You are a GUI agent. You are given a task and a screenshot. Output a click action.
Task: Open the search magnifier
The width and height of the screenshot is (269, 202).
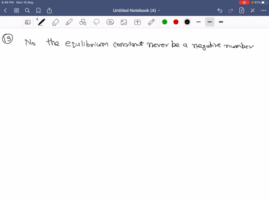click(27, 11)
